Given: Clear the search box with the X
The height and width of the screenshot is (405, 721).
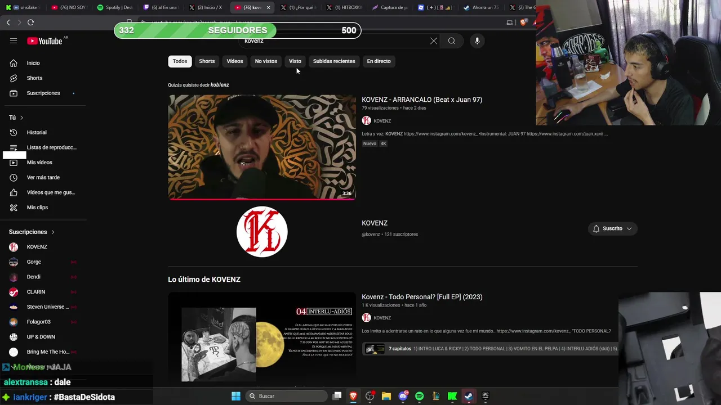Looking at the screenshot, I should [434, 40].
